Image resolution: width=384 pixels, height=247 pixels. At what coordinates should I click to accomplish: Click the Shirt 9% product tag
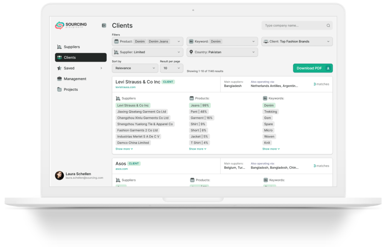198,124
